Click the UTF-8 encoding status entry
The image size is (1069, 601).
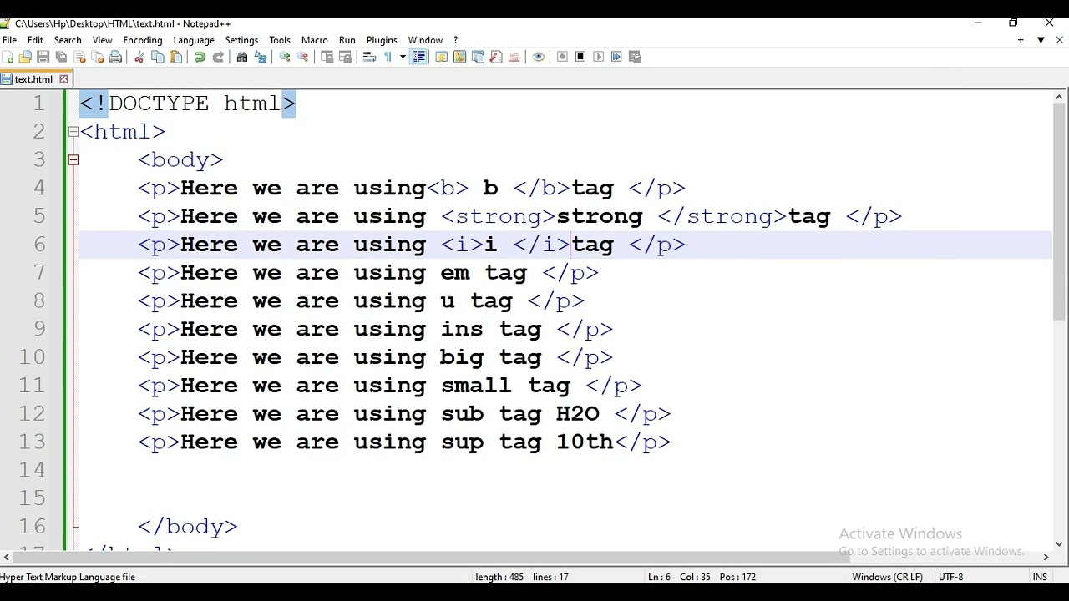pos(950,577)
